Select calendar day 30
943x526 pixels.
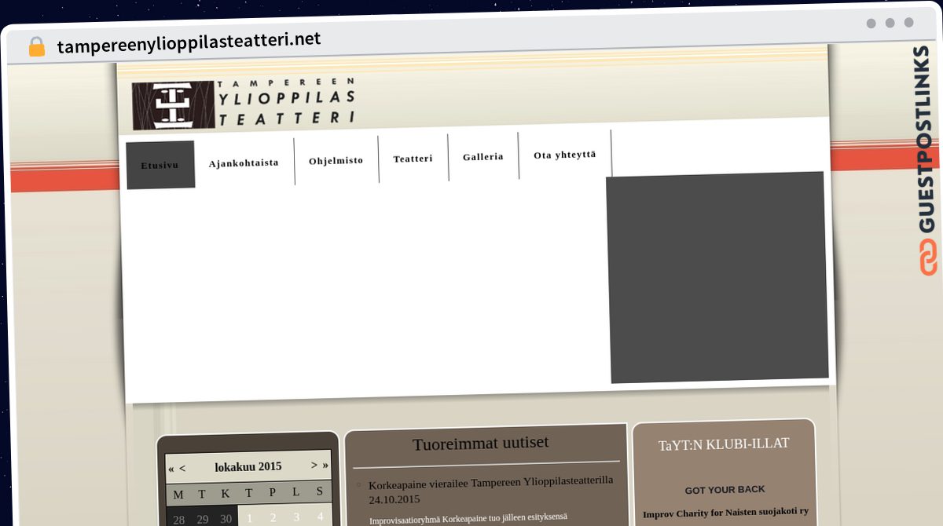coord(226,518)
